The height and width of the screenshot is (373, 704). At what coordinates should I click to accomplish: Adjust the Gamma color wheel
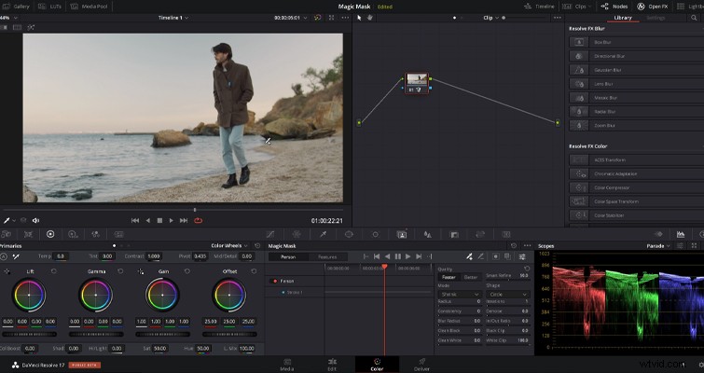[96, 295]
